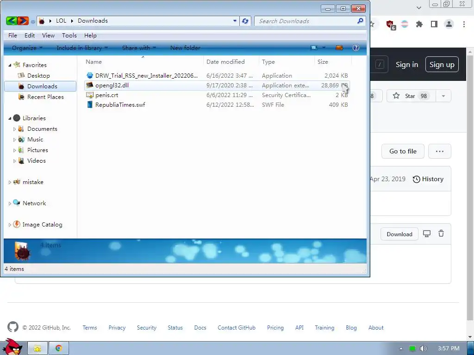Open raw view monitor icon on GitHub

(426, 233)
